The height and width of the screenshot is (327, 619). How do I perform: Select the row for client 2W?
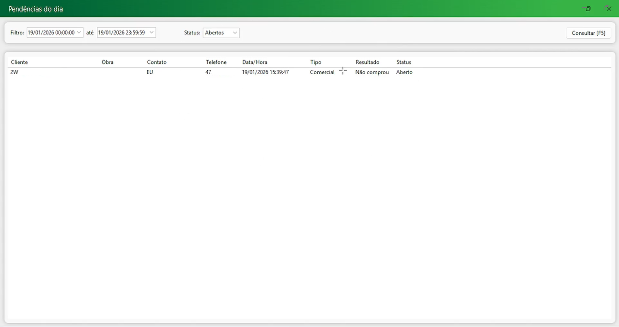tap(14, 72)
